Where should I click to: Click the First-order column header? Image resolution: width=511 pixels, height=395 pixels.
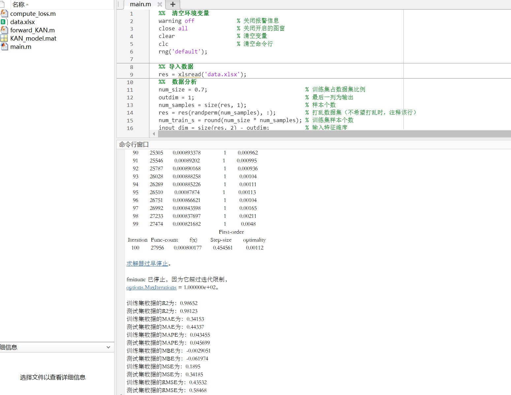coord(231,232)
